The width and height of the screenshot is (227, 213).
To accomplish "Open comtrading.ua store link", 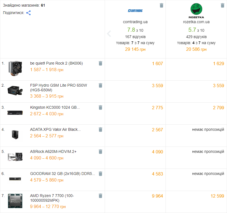I will (135, 22).
